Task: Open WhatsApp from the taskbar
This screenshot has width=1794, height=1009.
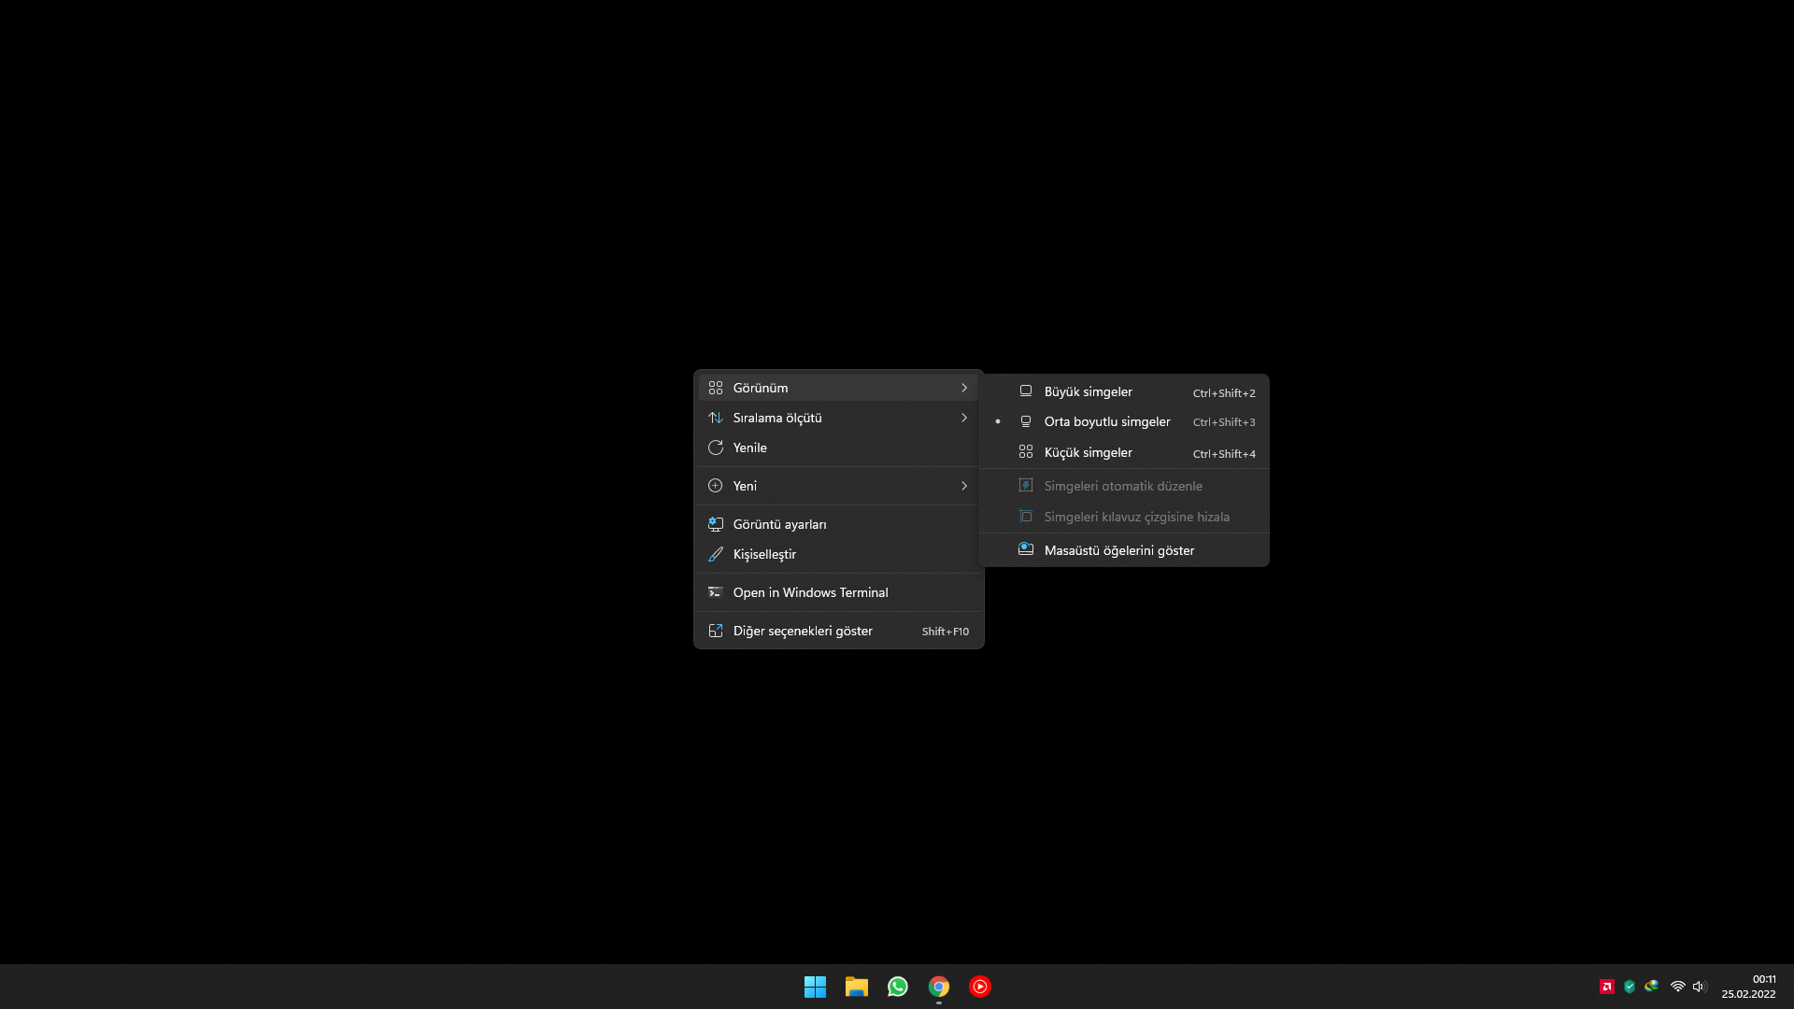Action: [897, 987]
